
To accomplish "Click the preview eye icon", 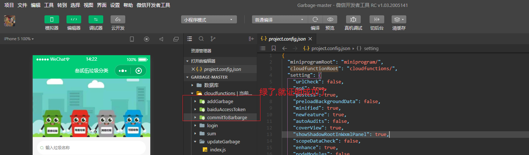I will [x=330, y=20].
